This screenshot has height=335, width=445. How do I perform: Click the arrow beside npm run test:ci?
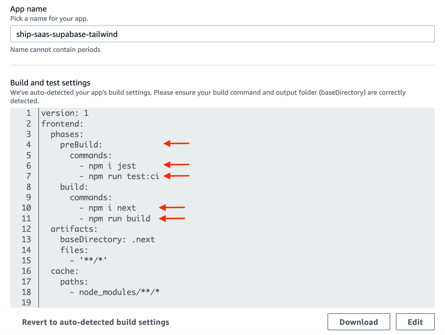point(176,176)
